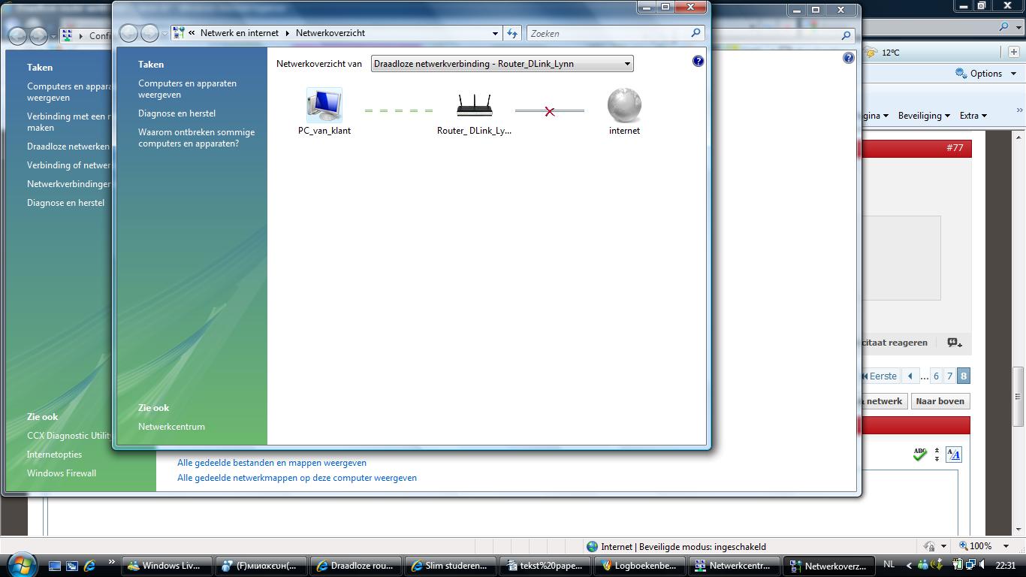The height and width of the screenshot is (577, 1026).
Task: Open Internetopties in Netwerkcentrum sidebar
Action: coord(54,455)
